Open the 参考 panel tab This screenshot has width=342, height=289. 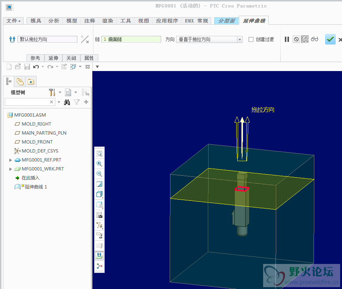click(x=36, y=58)
